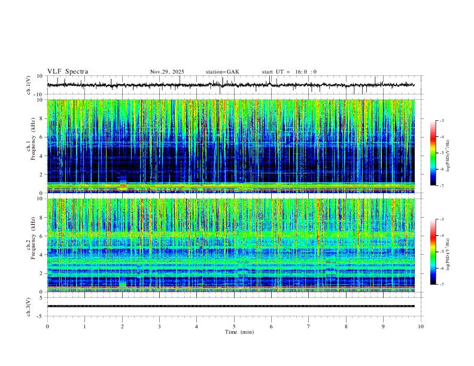The width and height of the screenshot is (474, 366).
Task: Click the 'ch.3(V)' axis label
Action: [29, 307]
